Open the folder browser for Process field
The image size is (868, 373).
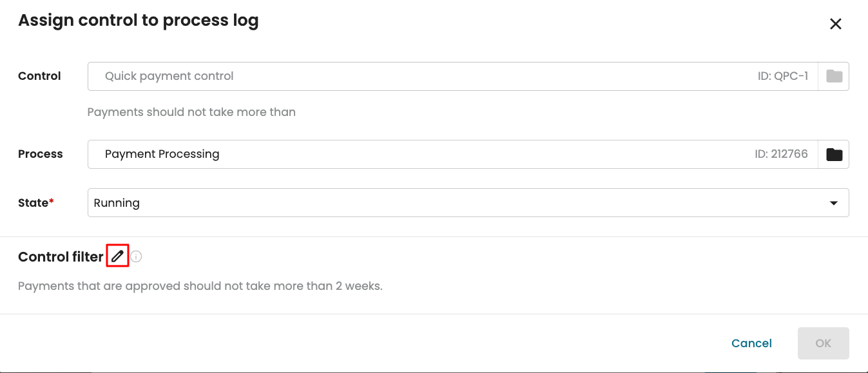coord(834,154)
